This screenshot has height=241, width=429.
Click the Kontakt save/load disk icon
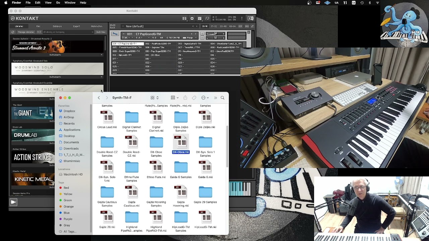[x=184, y=18]
